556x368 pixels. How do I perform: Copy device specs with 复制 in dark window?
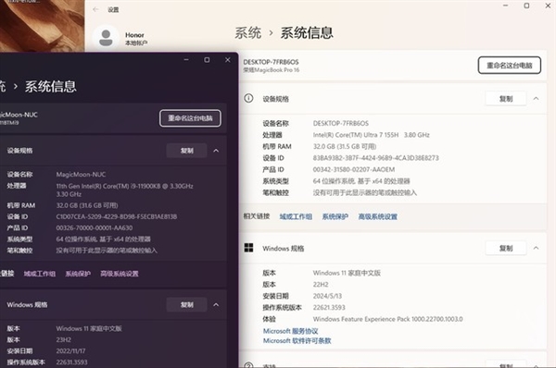coord(186,151)
